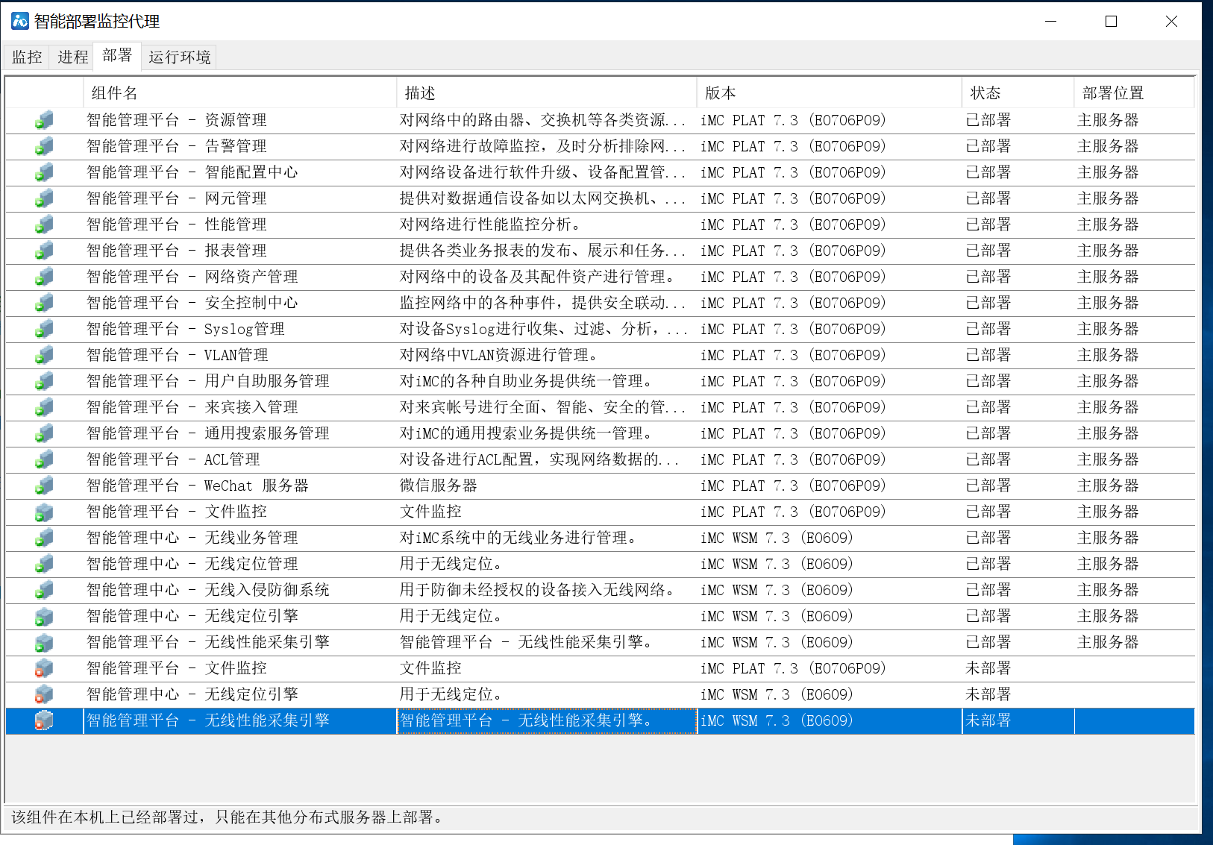Maximize the 智能部署监控代理 window
The width and height of the screenshot is (1213, 845).
pyautogui.click(x=1111, y=21)
